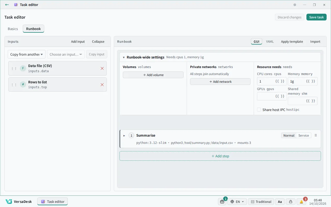Insert template variable in Memory field
331x207 pixels.
pyautogui.click(x=311, y=81)
